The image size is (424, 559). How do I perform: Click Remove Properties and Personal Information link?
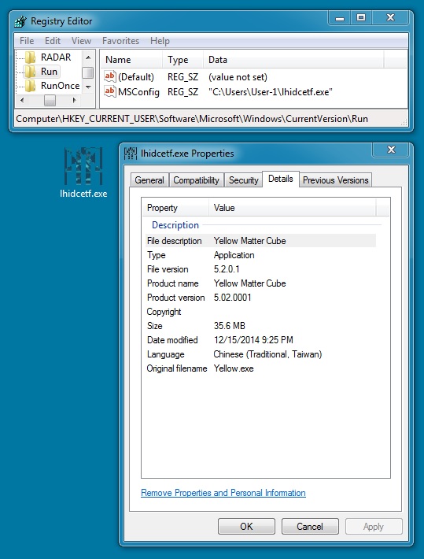pos(223,493)
